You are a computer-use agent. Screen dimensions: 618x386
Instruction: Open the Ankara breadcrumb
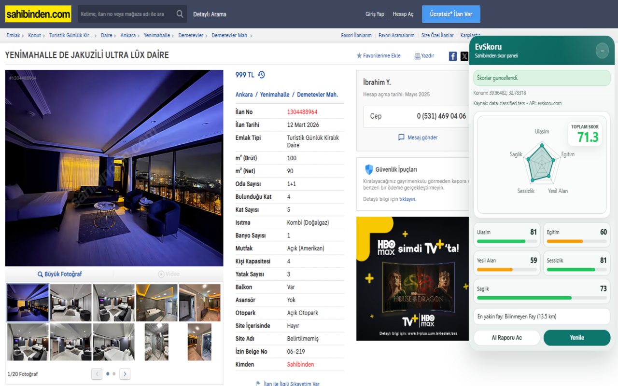(x=128, y=35)
